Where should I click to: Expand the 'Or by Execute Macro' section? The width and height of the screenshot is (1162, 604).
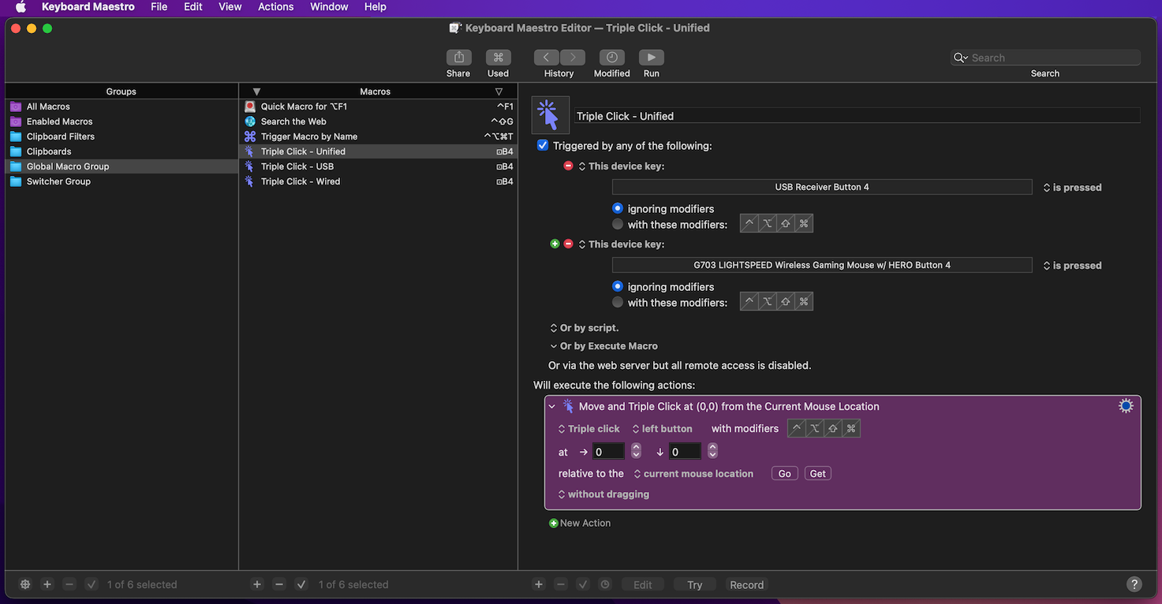pos(604,346)
